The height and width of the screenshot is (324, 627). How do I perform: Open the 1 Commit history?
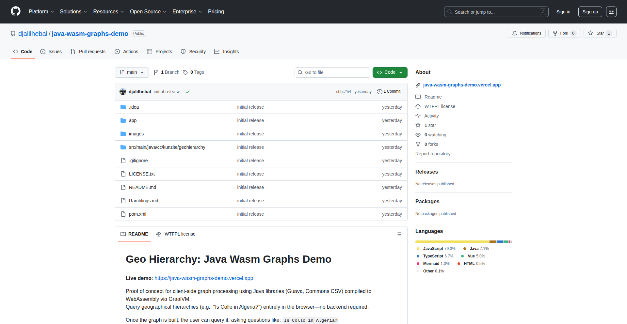pyautogui.click(x=389, y=92)
